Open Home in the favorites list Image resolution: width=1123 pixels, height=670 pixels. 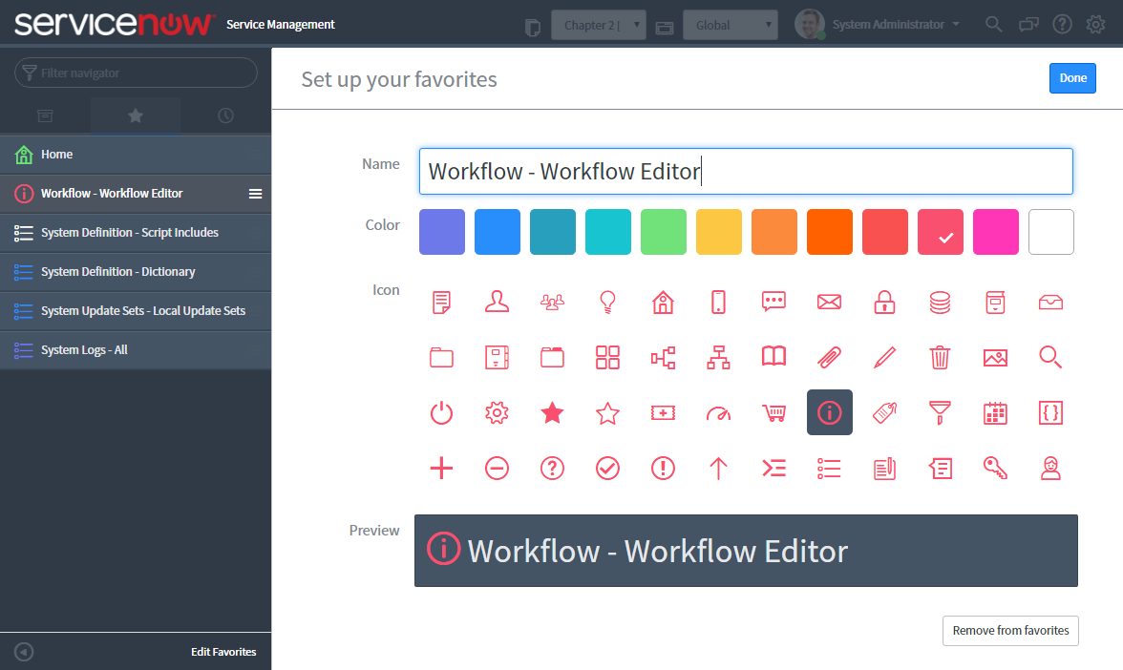(x=136, y=154)
